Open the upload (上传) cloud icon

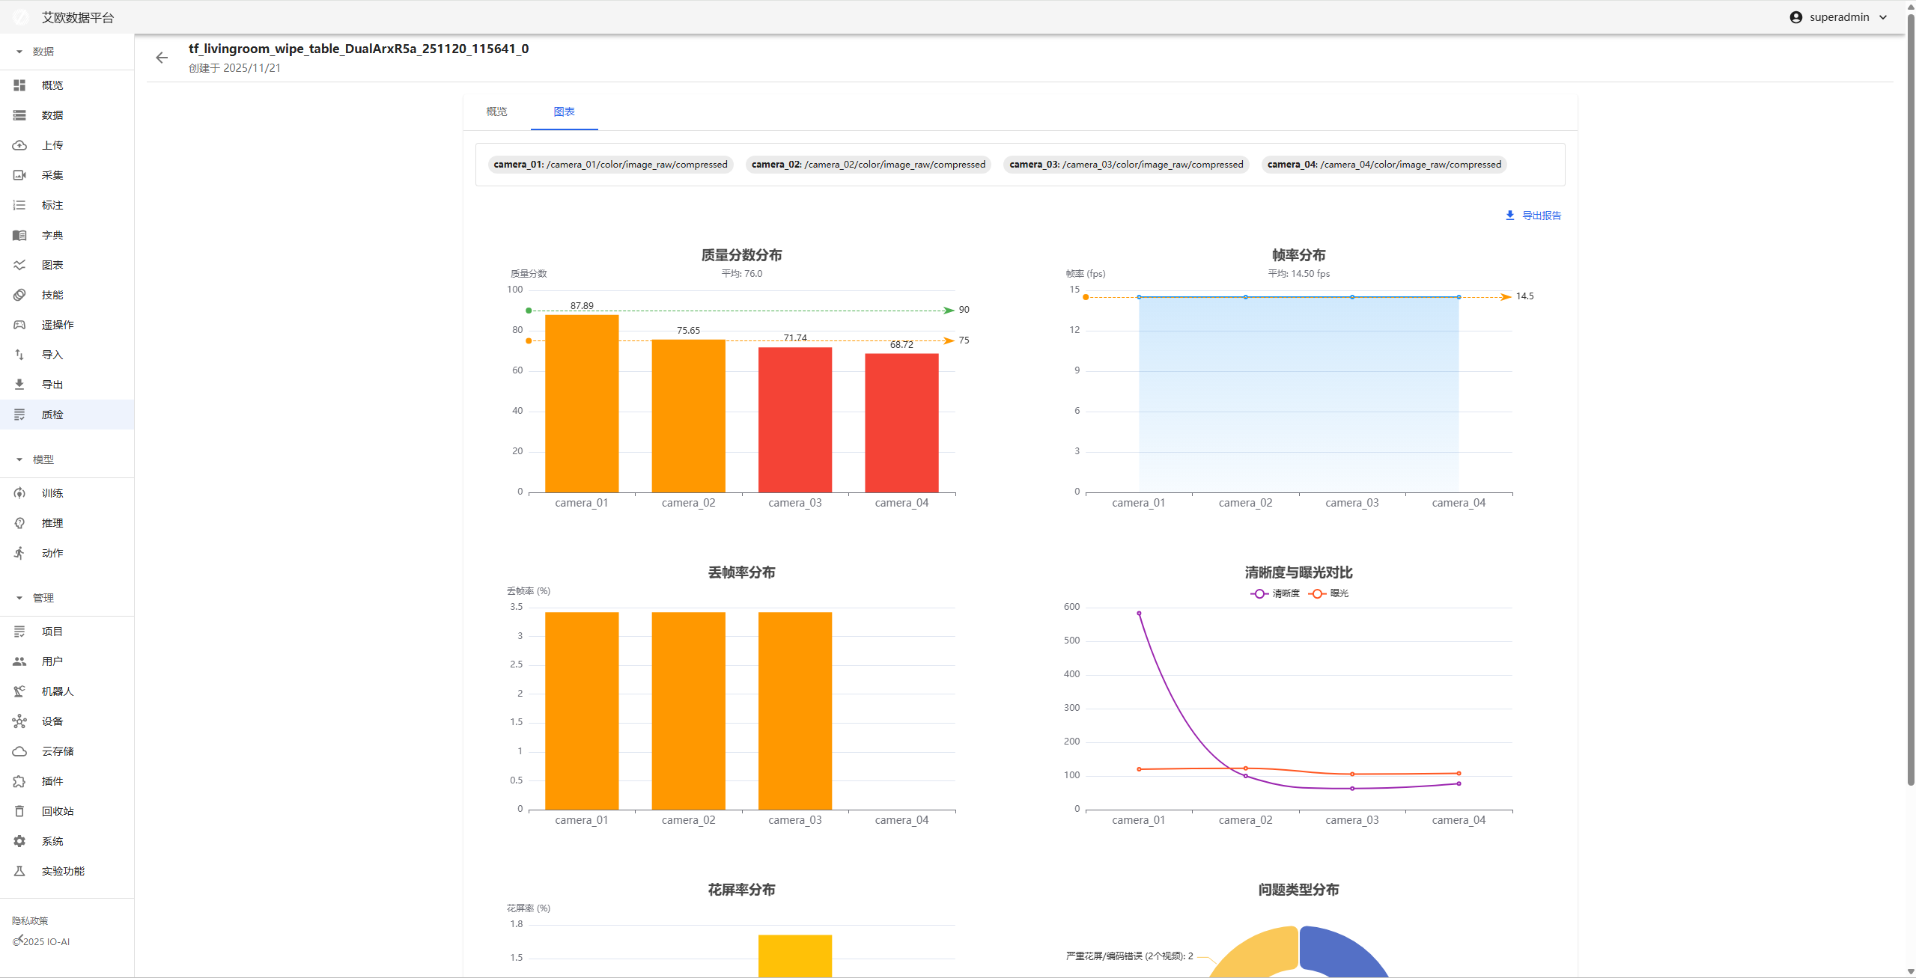(19, 145)
